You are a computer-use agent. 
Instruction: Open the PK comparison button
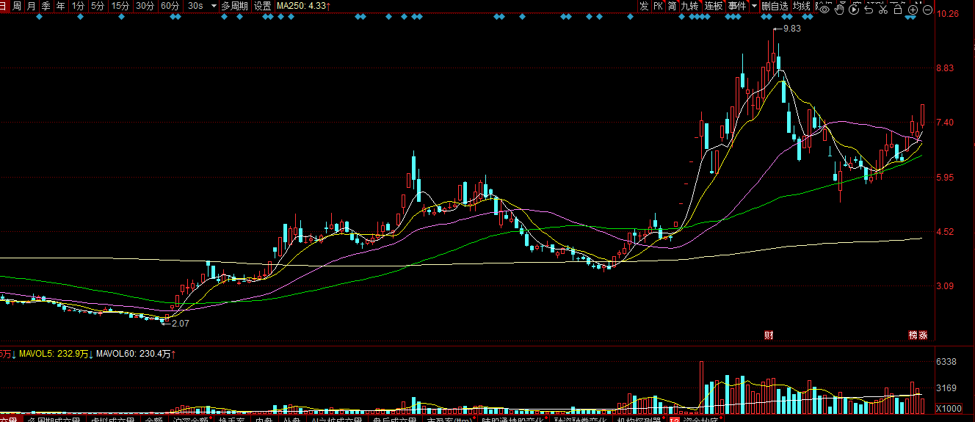pos(658,6)
